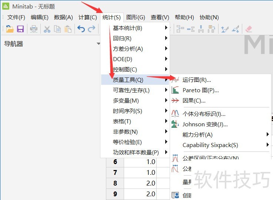Click the Pareto chart icon
Image resolution: width=273 pixels, height=200 pixels.
175,90
